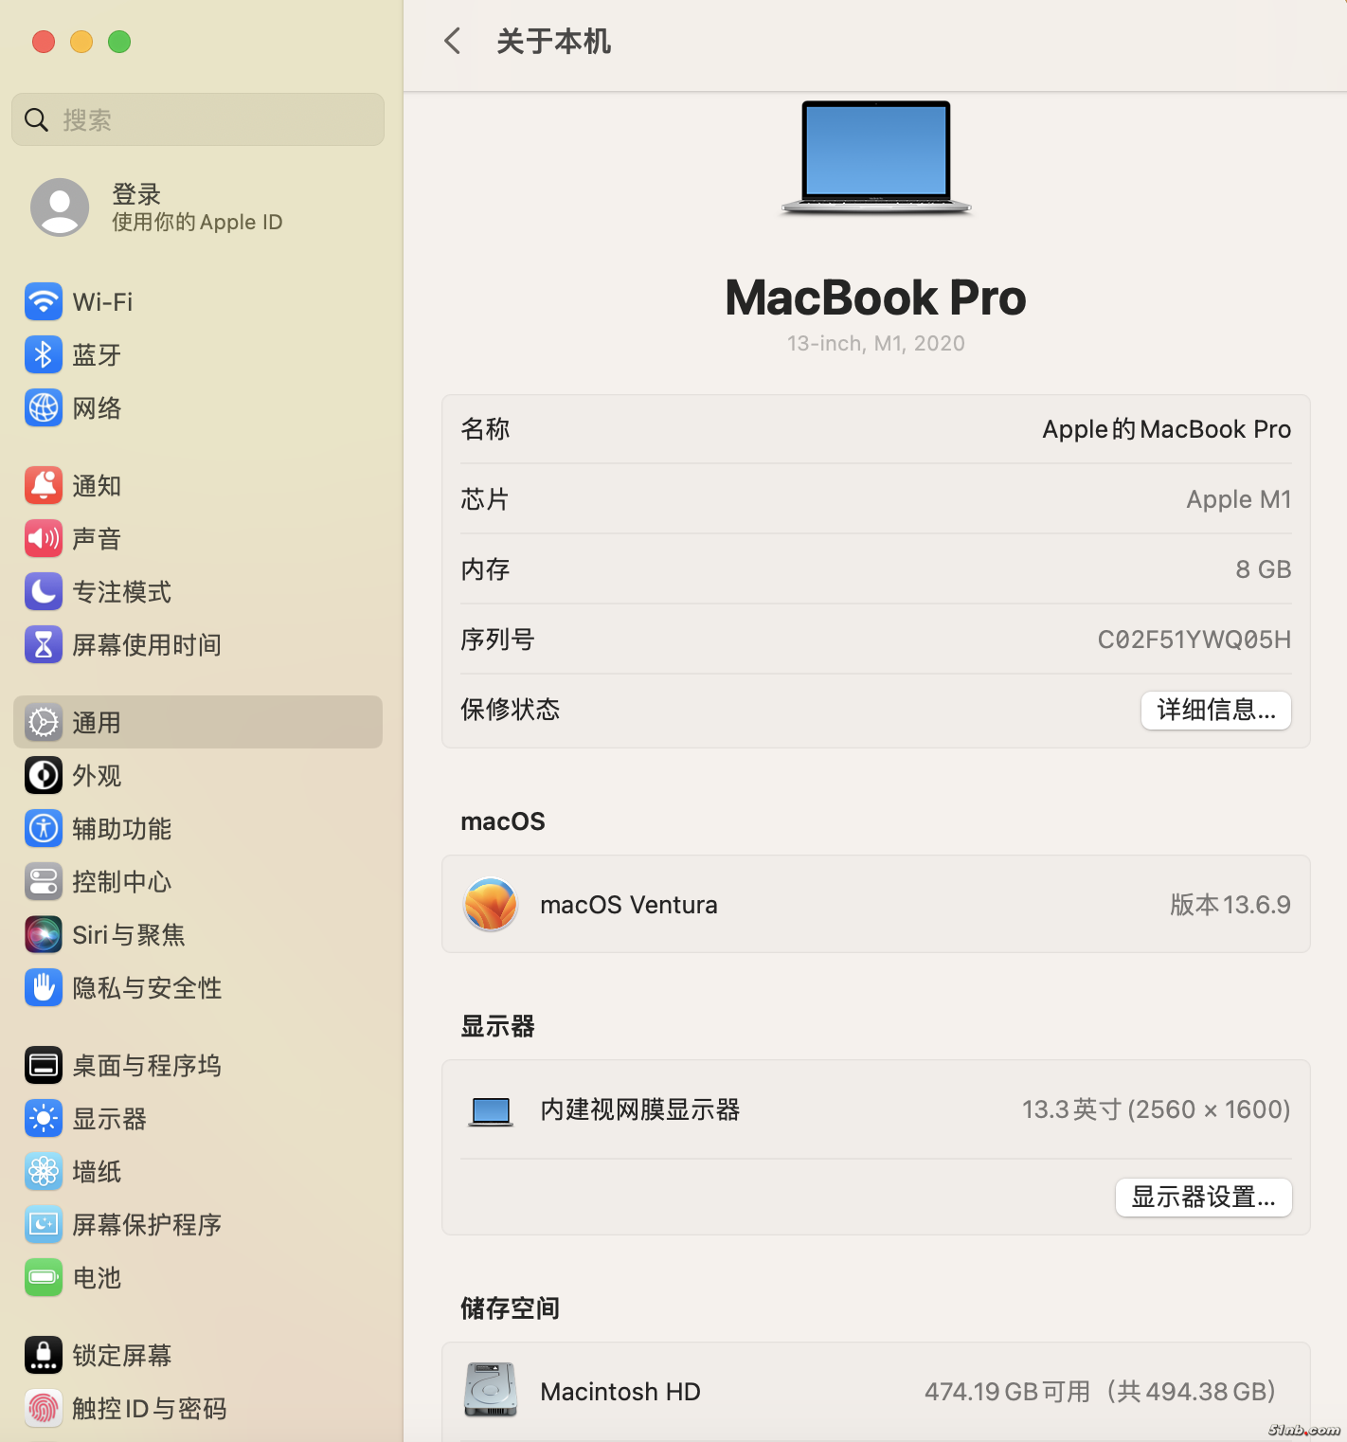Click the macOS Ventura name text
The height and width of the screenshot is (1442, 1347).
click(629, 905)
